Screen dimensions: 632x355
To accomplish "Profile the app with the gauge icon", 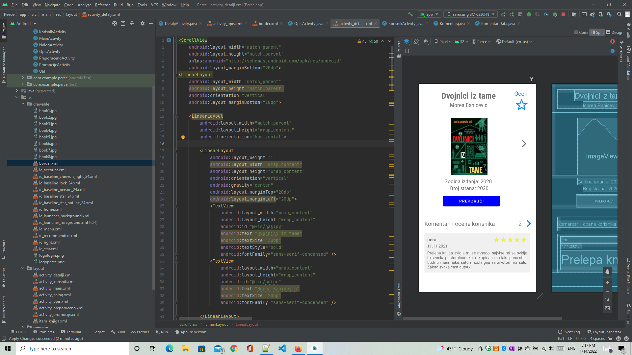I will point(546,14).
